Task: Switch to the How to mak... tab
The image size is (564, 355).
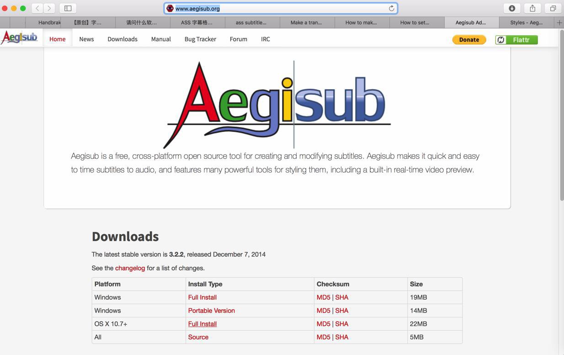Action: (x=362, y=22)
